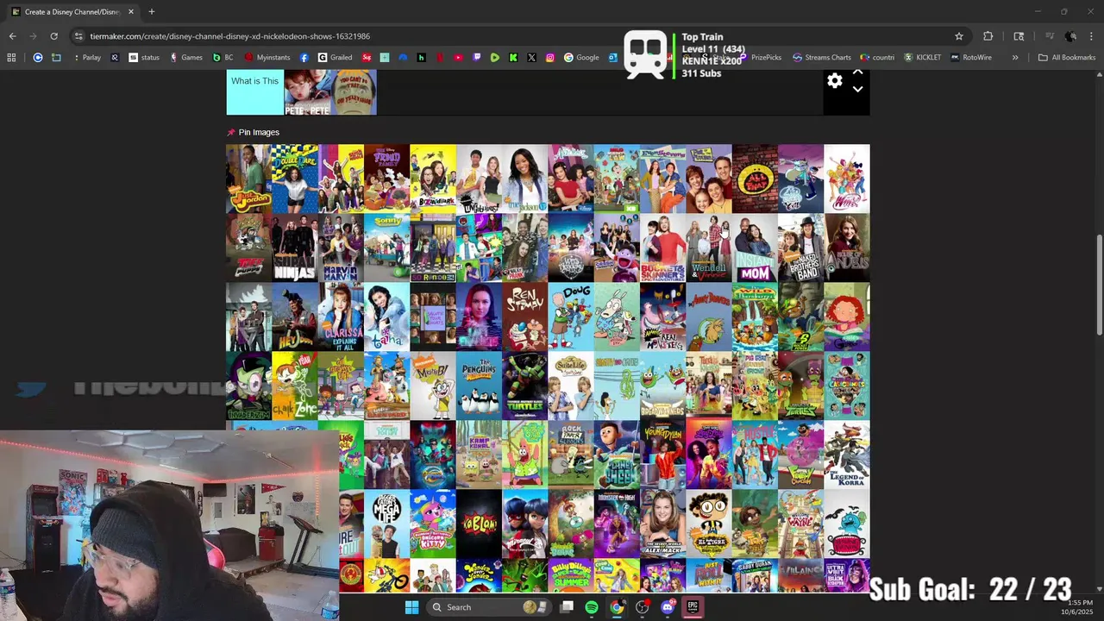
Task: Open the All Bookmarks folder
Action: 1067,58
